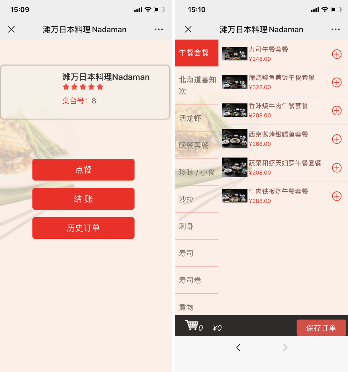The height and width of the screenshot is (372, 348).
Task: Tap the ¥248.00 price
Action: (x=260, y=59)
